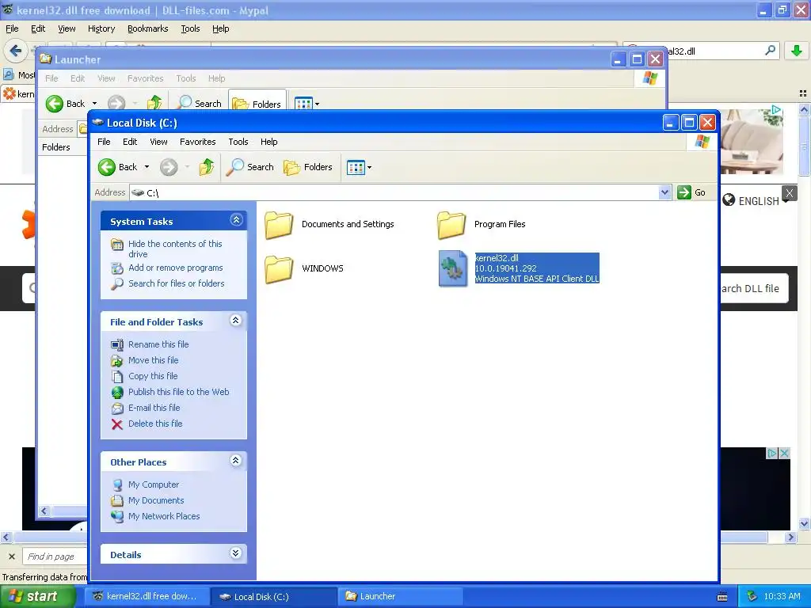Collapse the Other Places panel
The width and height of the screenshot is (811, 608).
pos(236,460)
